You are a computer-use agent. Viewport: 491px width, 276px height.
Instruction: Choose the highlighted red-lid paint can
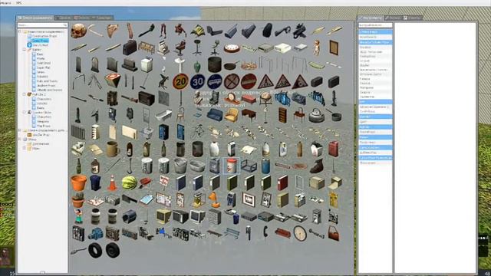pos(232,166)
